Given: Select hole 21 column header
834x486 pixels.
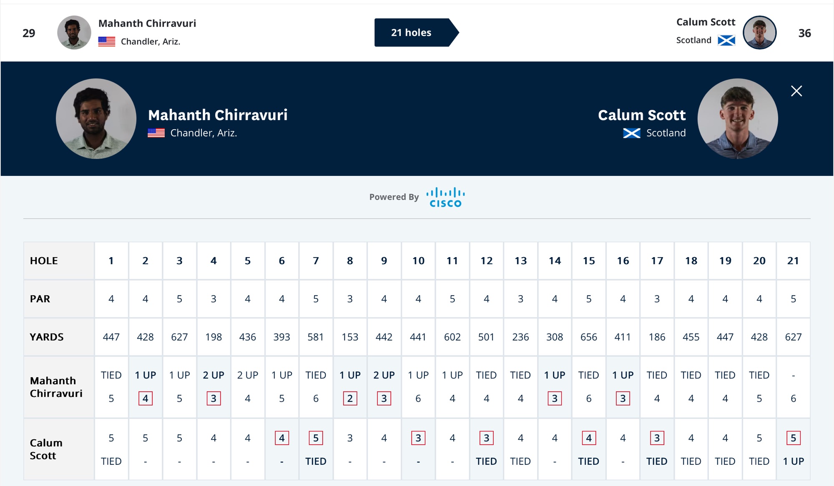Looking at the screenshot, I should tap(793, 261).
